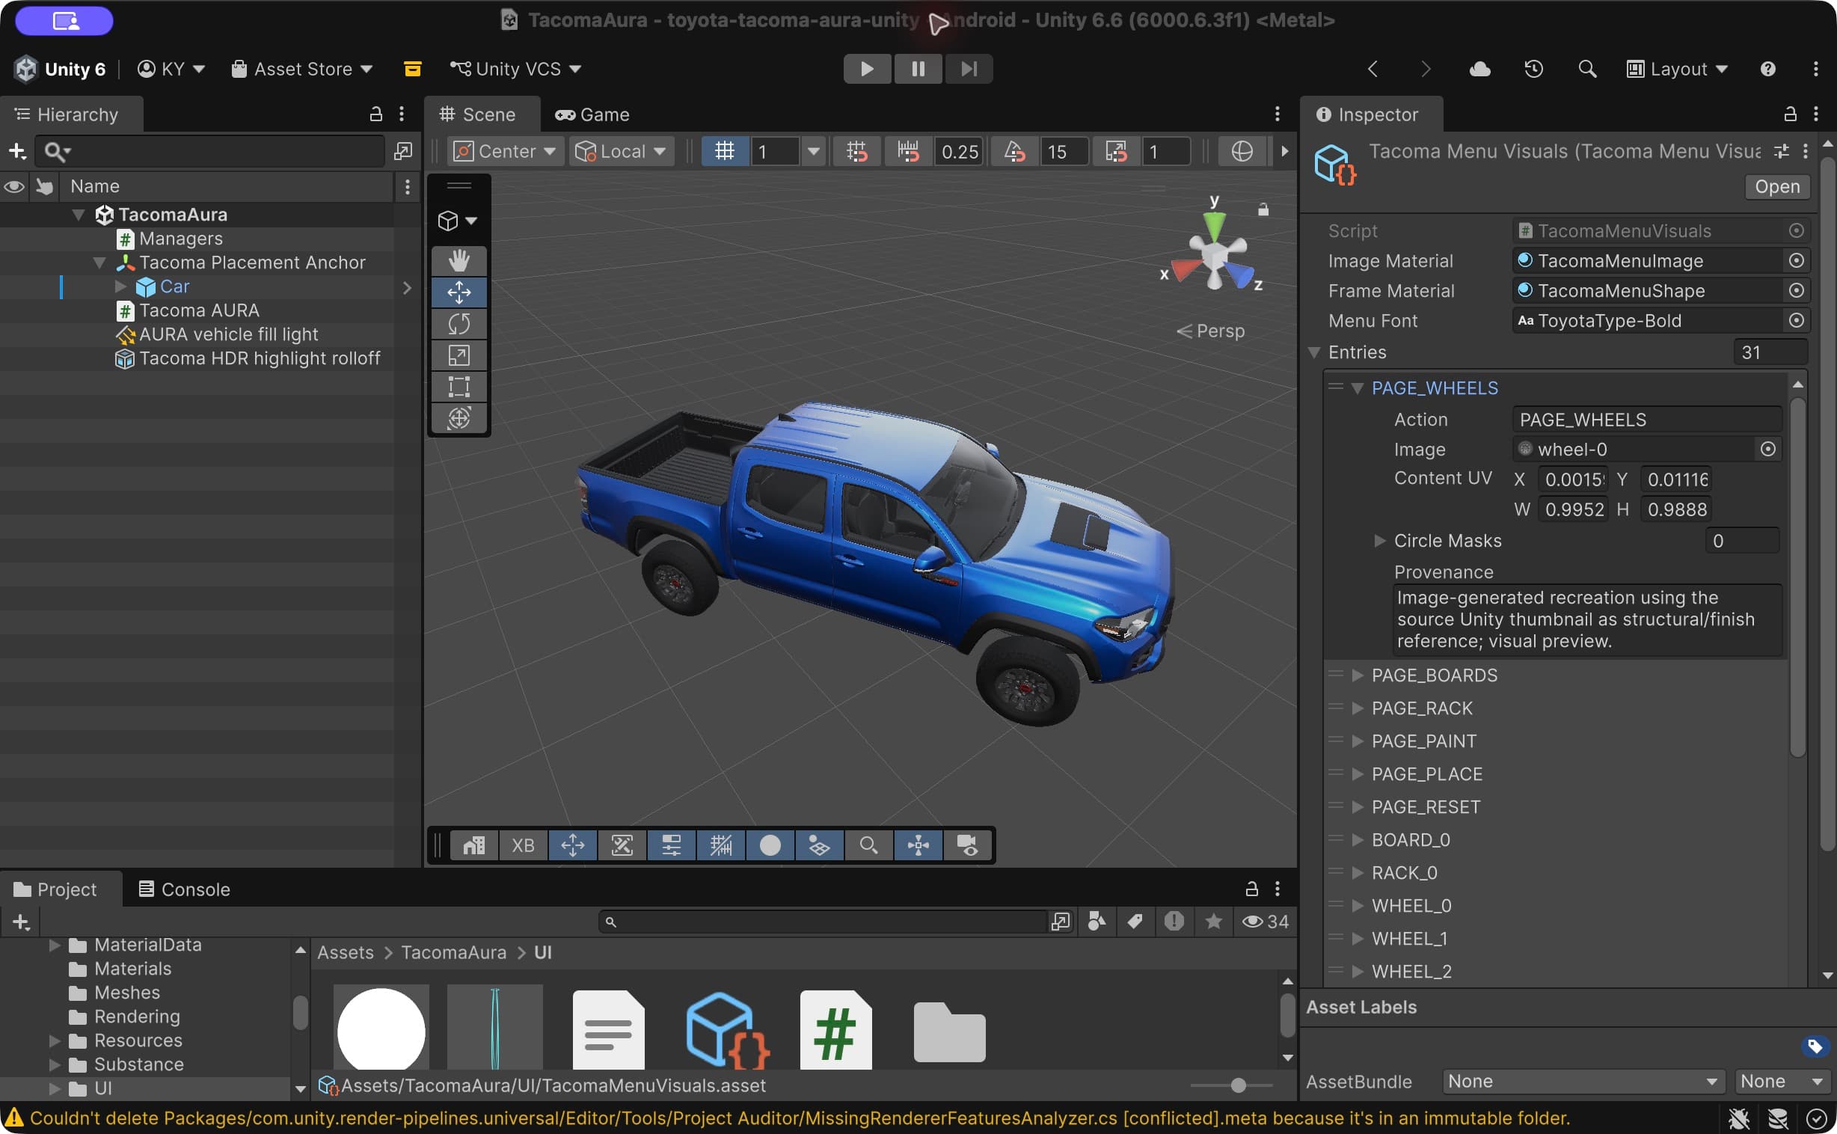Click the Asset Labels tag icon
Viewport: 1837px width, 1134px height.
click(x=1815, y=1046)
